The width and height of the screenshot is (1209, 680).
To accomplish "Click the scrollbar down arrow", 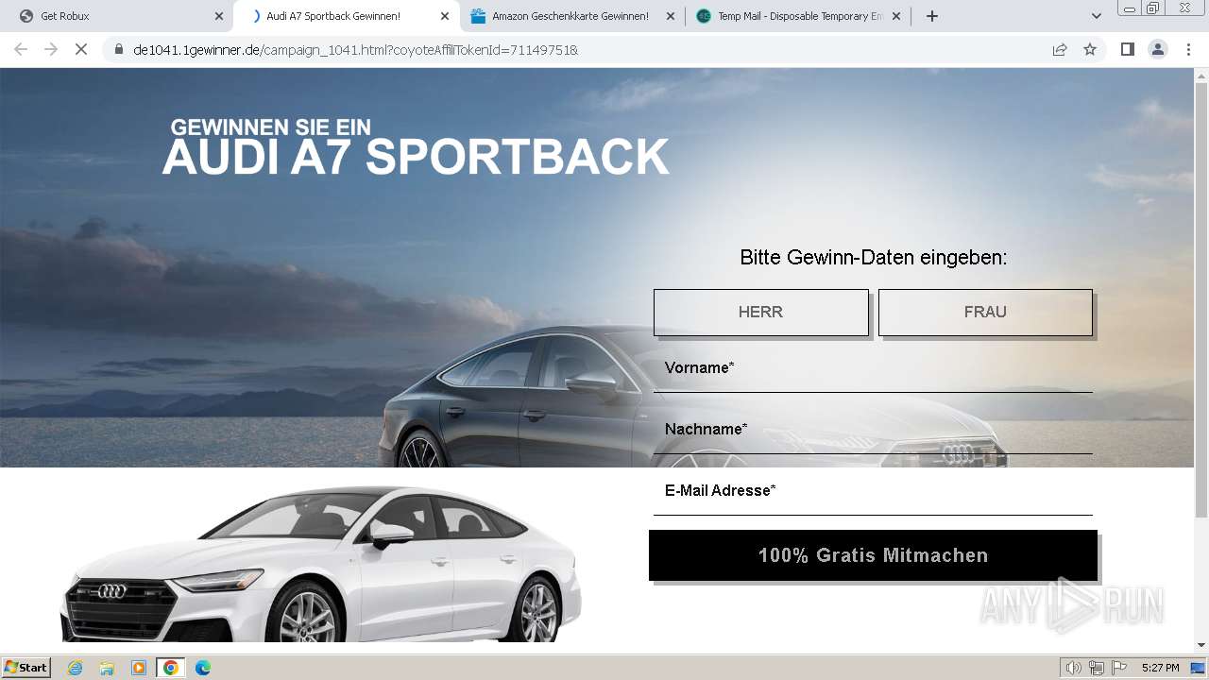I will pyautogui.click(x=1201, y=645).
